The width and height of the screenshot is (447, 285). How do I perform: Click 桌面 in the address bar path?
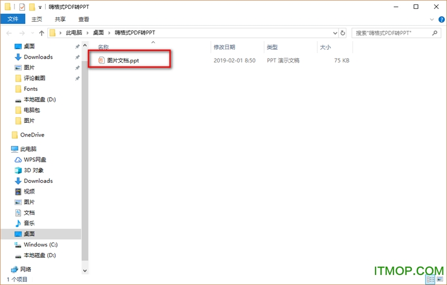98,33
